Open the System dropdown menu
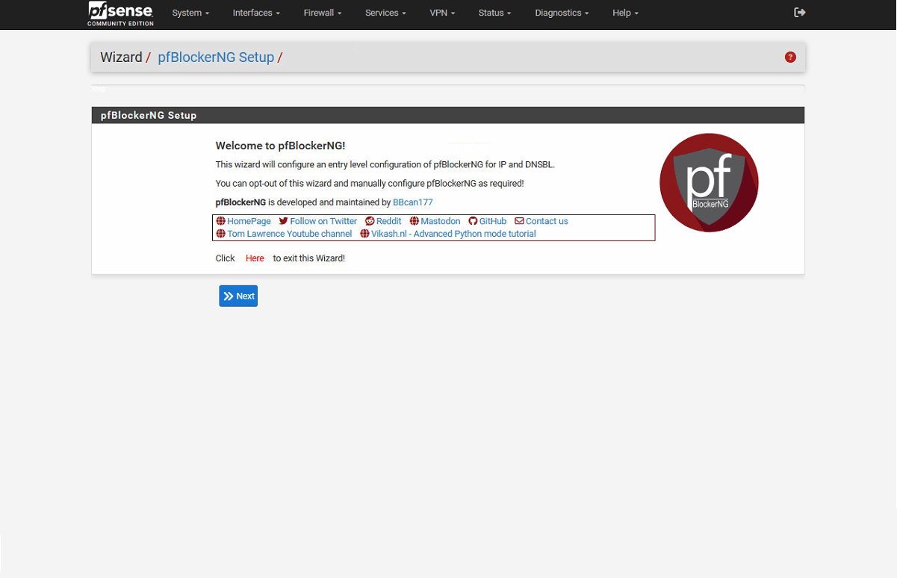Viewport: 897px width, 578px height. (x=190, y=13)
